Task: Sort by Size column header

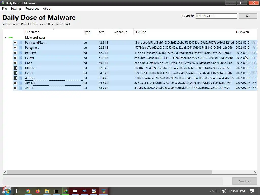Action: tap(105, 32)
